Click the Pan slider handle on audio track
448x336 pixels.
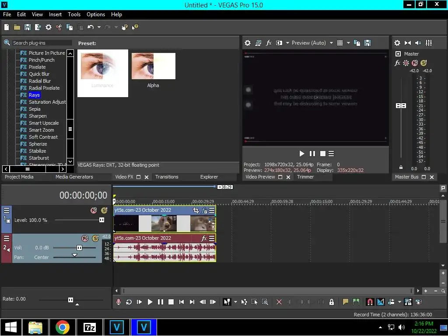[x=74, y=255]
